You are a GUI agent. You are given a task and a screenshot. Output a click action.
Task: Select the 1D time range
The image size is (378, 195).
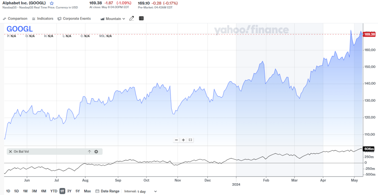click(8, 191)
